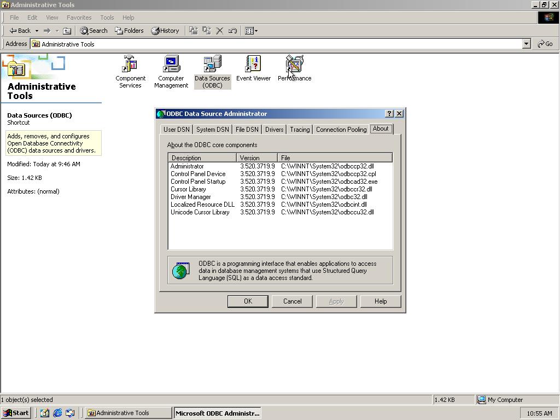Image resolution: width=560 pixels, height=420 pixels.
Task: Open the File menu
Action: click(14, 17)
